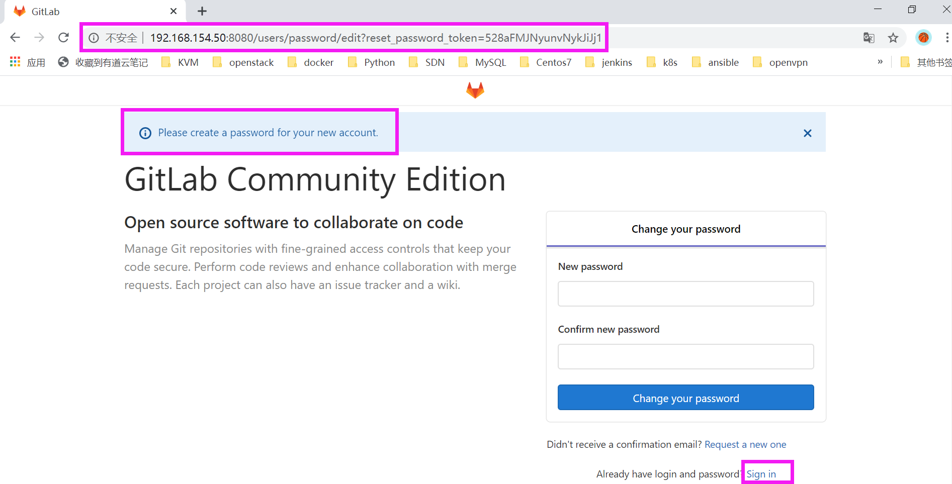Open the Python bookmark folder
The image size is (952, 484).
(372, 62)
